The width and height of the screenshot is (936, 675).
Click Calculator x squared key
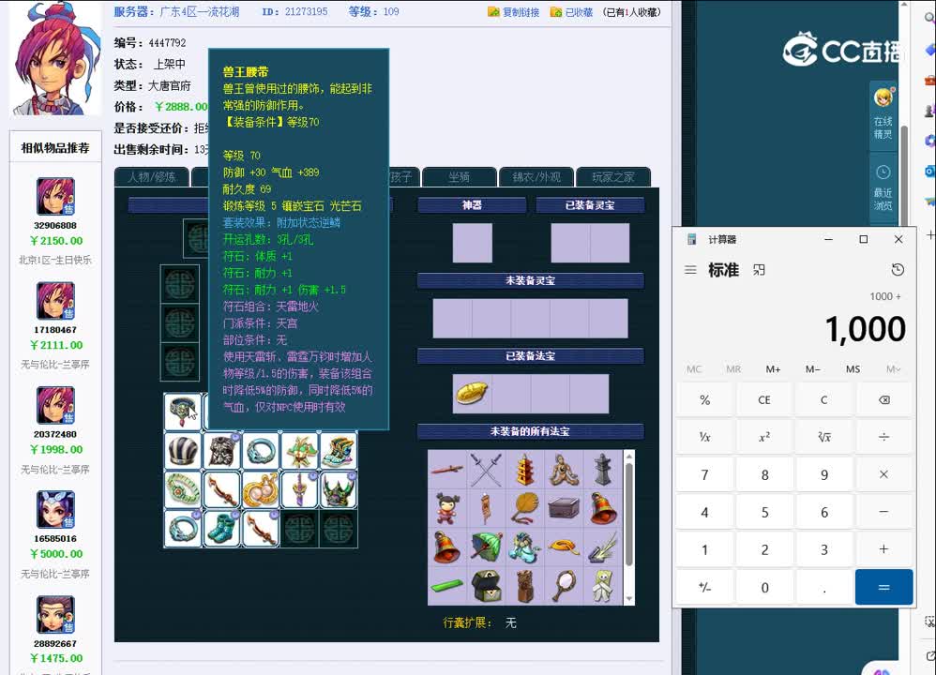764,438
